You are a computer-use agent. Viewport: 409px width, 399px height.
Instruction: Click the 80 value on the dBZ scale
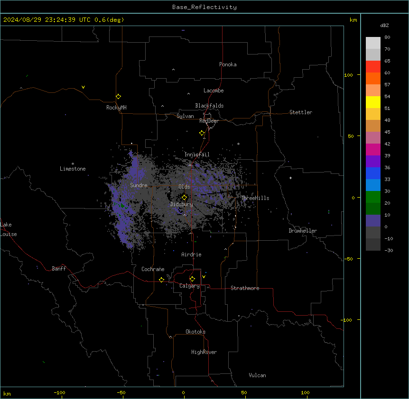click(x=387, y=37)
